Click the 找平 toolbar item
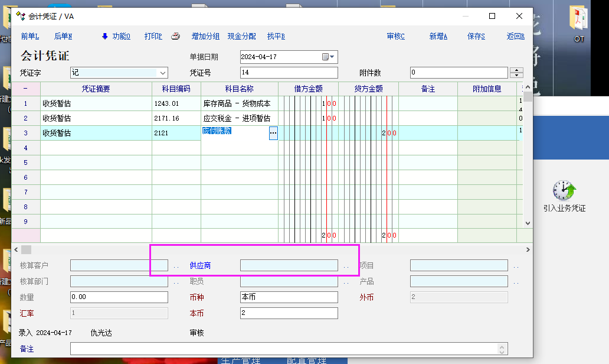This screenshot has width=609, height=364. pyautogui.click(x=276, y=37)
